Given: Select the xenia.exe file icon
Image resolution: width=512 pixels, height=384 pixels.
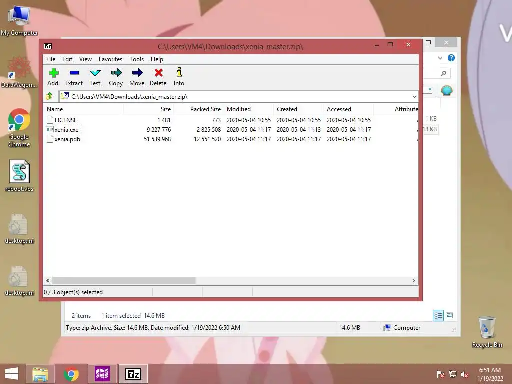Looking at the screenshot, I should coord(50,129).
